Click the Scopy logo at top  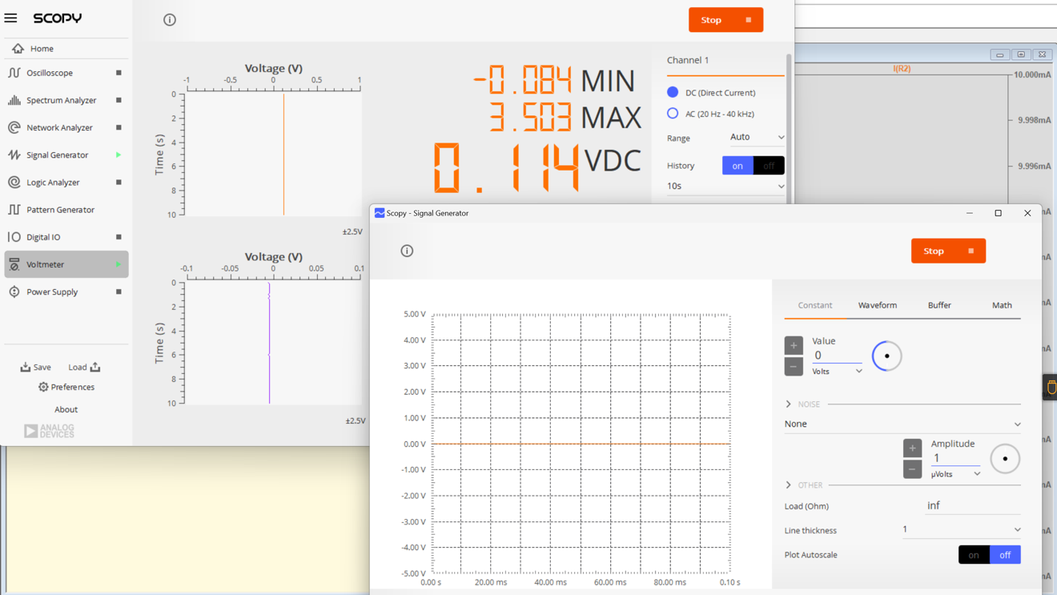tap(57, 18)
